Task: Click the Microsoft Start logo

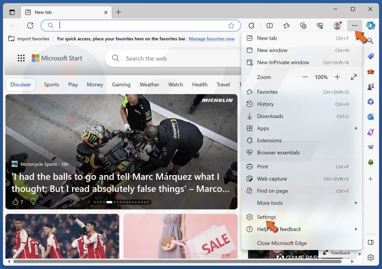Action: click(57, 58)
